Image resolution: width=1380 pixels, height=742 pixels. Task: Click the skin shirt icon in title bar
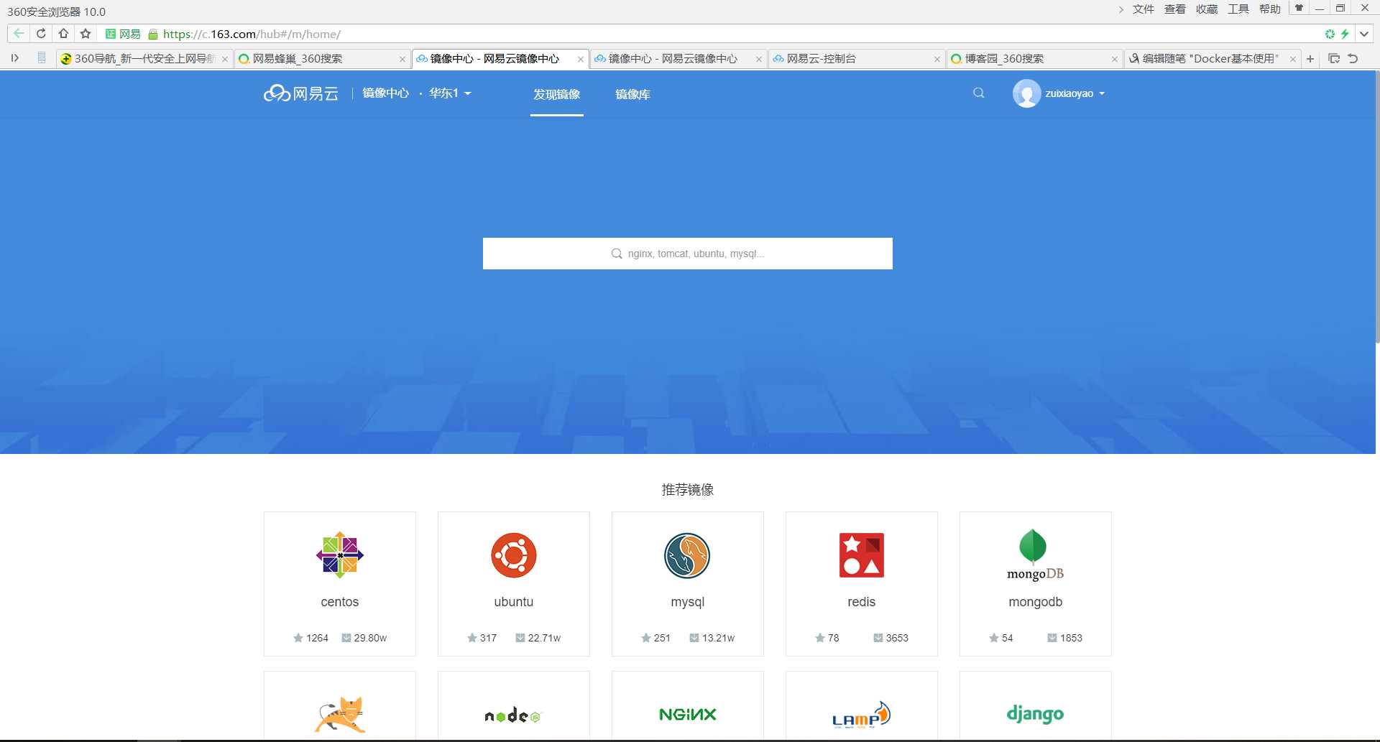1299,8
